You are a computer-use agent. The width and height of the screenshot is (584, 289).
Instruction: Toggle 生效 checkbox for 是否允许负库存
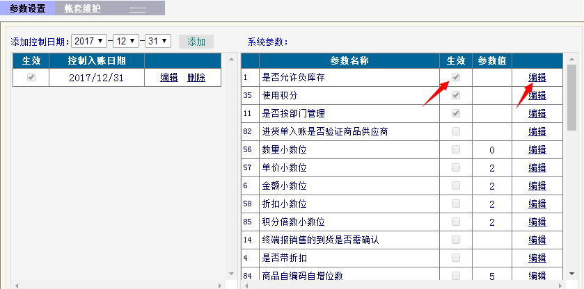coord(455,77)
